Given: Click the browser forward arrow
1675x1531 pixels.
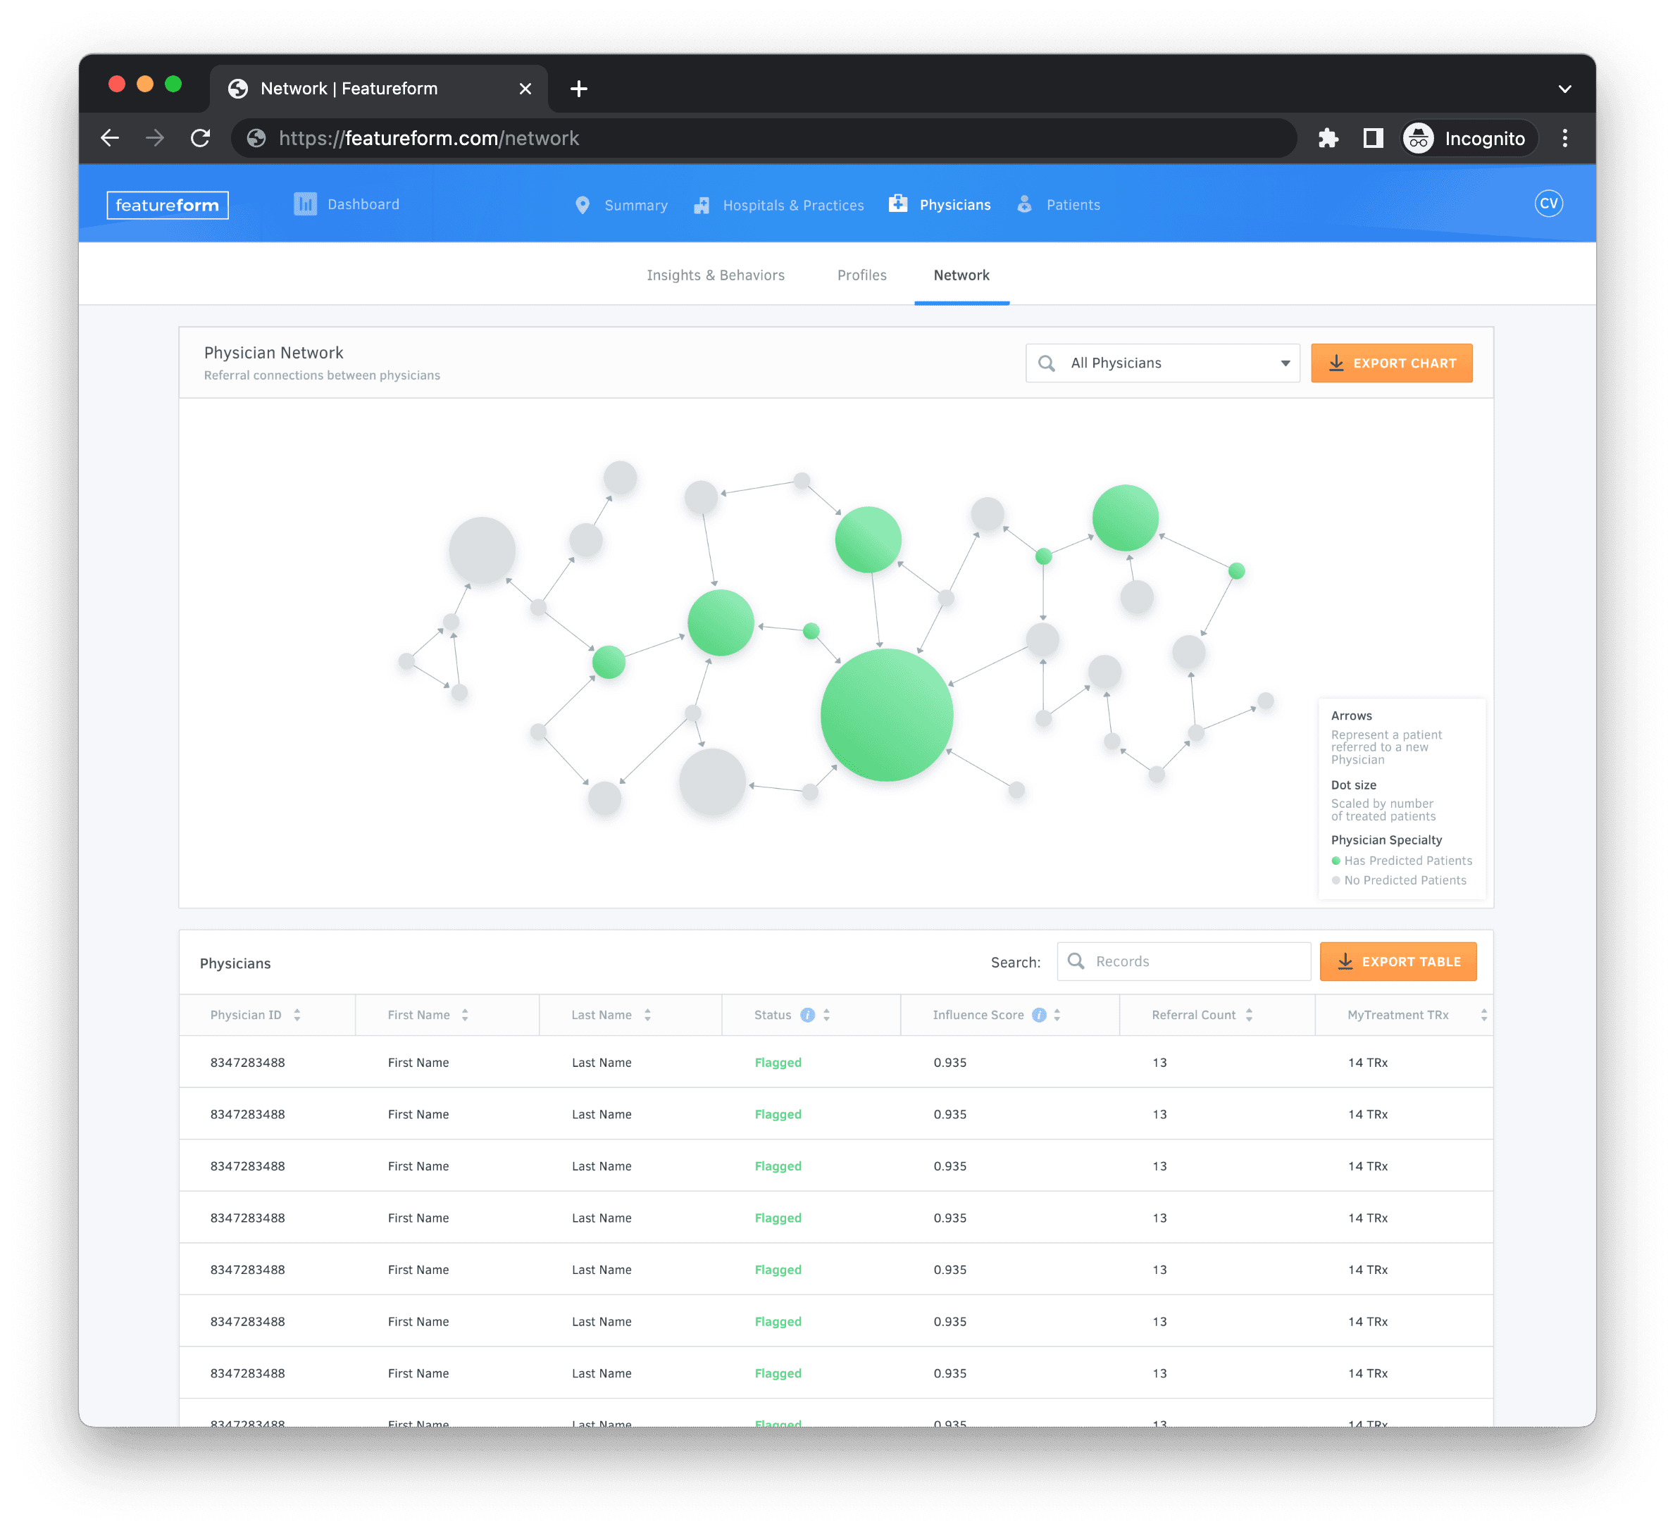Looking at the screenshot, I should tap(154, 138).
